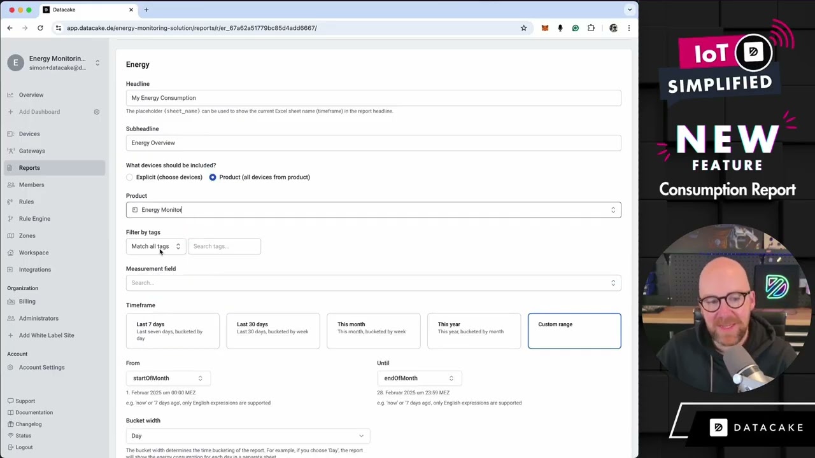Image resolution: width=815 pixels, height=458 pixels.
Task: Click the Add Dashboard link
Action: click(39, 112)
